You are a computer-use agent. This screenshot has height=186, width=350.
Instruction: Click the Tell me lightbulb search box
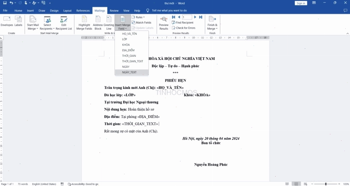pos(167,11)
